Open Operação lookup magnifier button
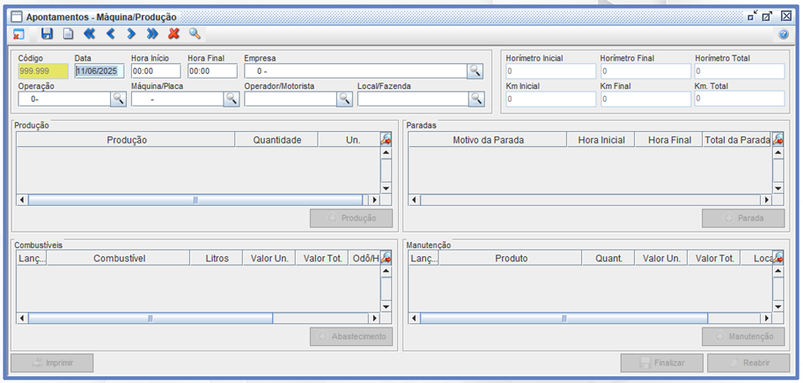803x383 pixels. pos(118,99)
